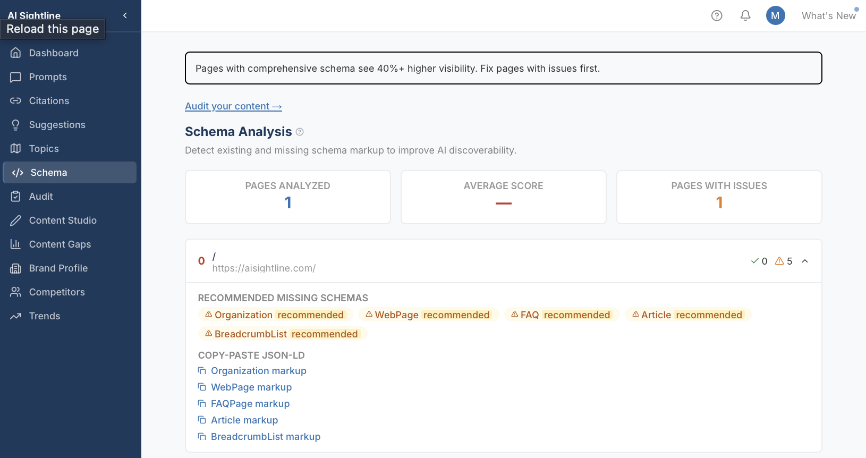Go to Dashboard in the sidebar
866x458 pixels.
[x=54, y=53]
